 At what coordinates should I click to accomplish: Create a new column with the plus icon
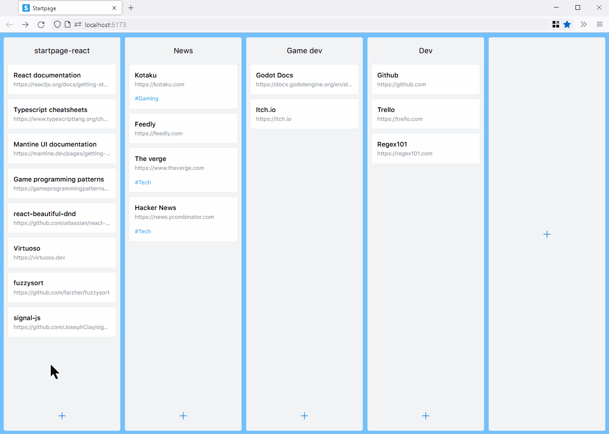point(547,234)
